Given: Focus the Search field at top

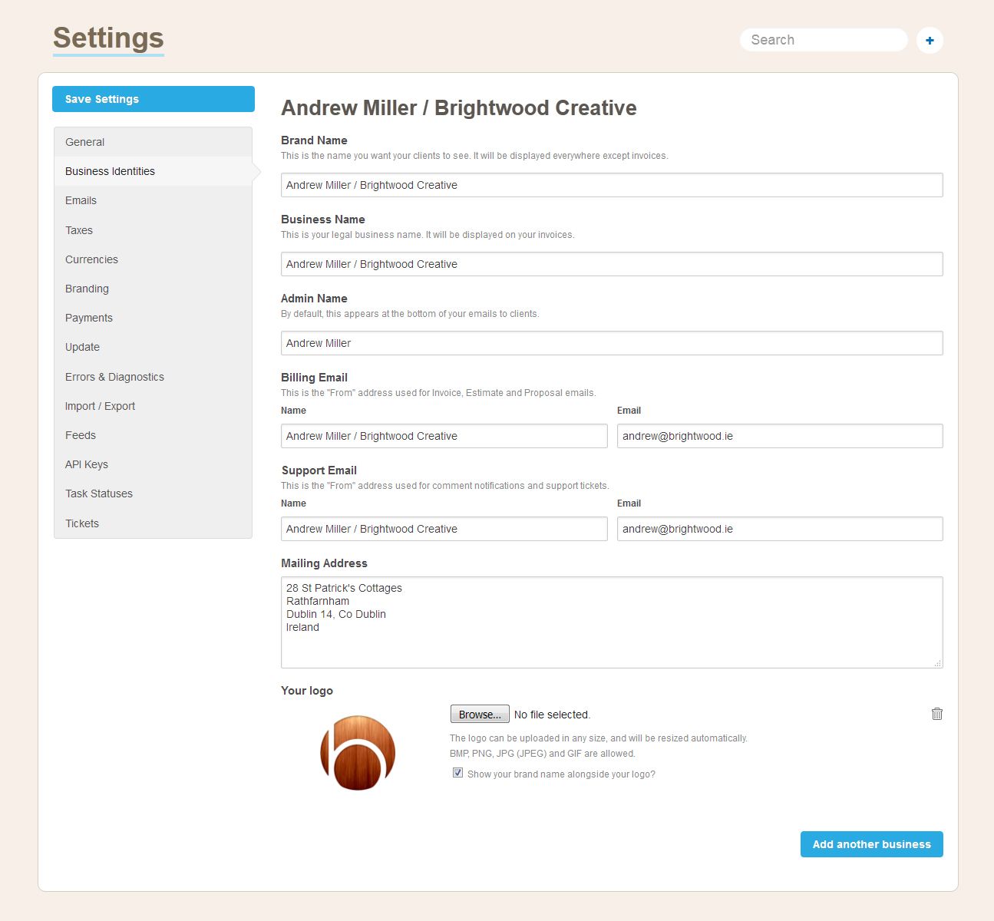Looking at the screenshot, I should (824, 40).
